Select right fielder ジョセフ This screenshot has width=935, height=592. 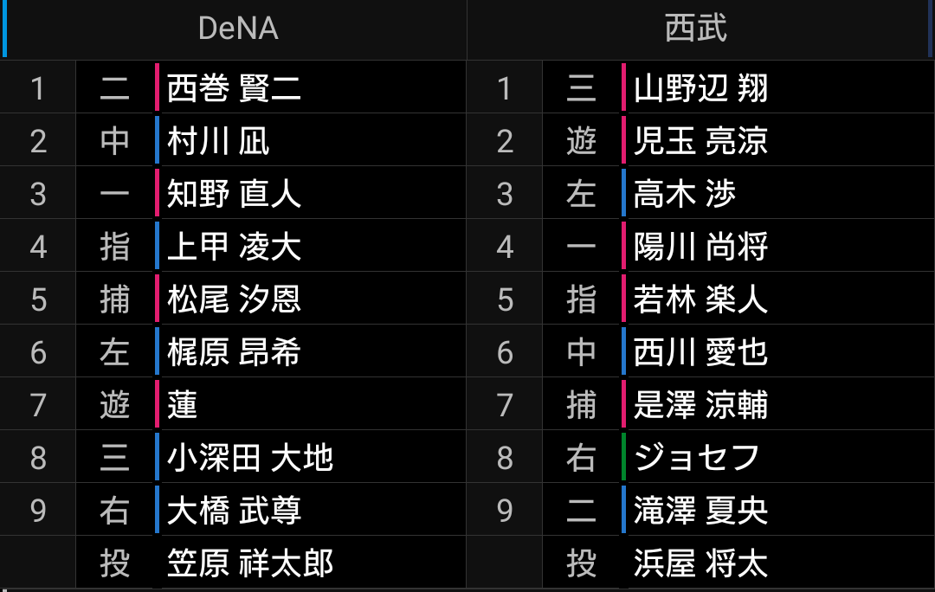click(697, 458)
